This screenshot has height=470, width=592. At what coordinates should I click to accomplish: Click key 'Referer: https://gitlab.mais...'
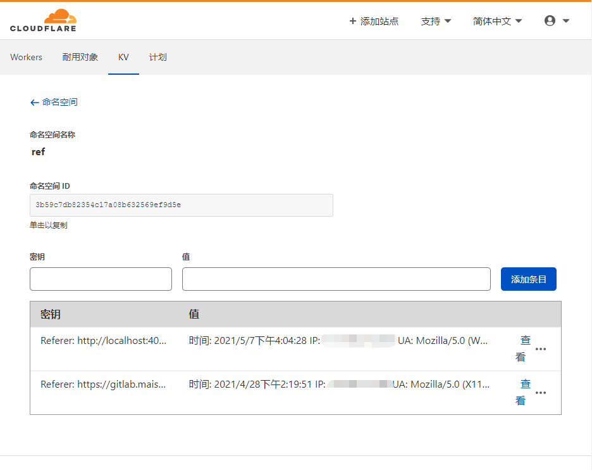point(103,384)
